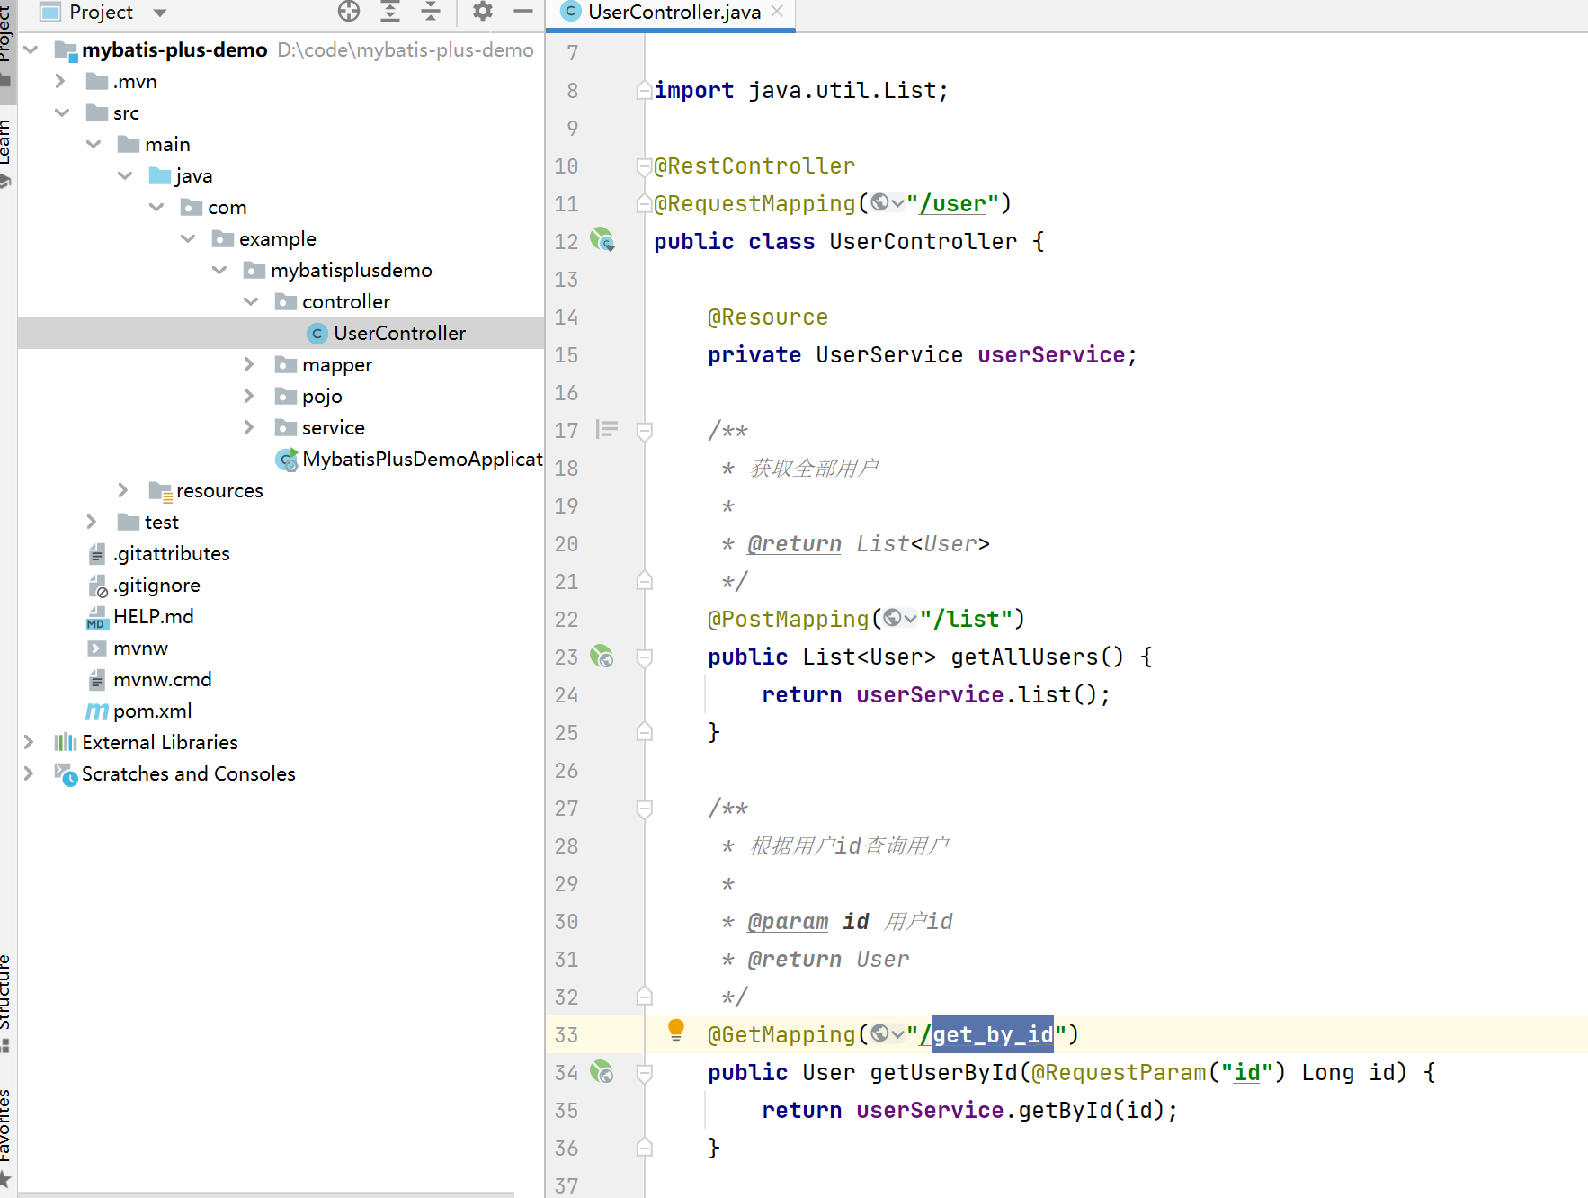1588x1198 pixels.
Task: Expand the mapper package folder
Action: [249, 364]
